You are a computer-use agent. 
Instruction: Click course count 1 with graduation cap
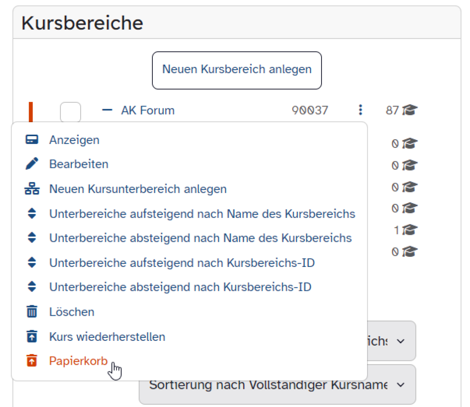[405, 230]
